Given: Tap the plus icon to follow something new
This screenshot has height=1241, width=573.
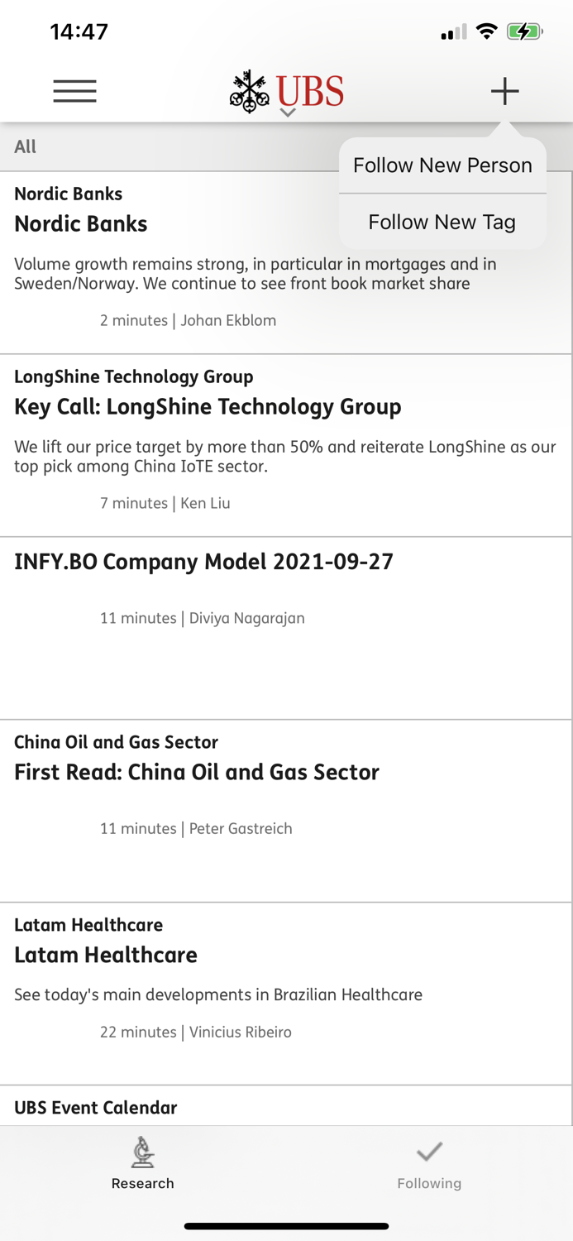Looking at the screenshot, I should 504,91.
